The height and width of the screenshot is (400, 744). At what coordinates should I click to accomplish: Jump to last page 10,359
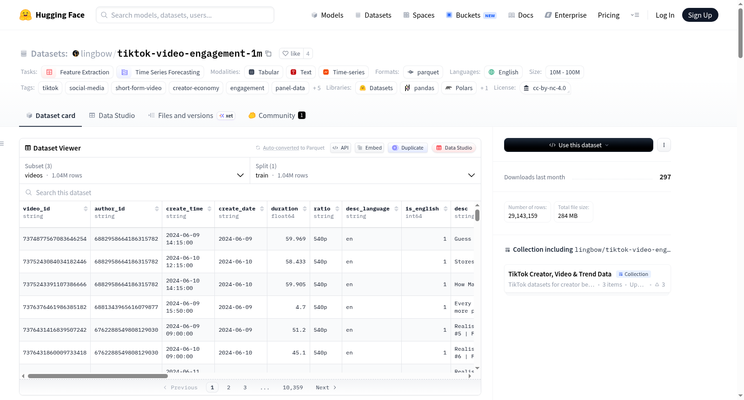[x=293, y=387]
